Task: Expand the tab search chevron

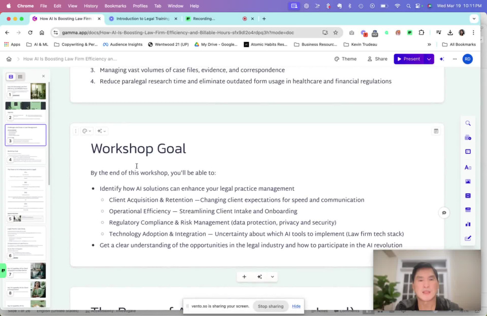Action: click(x=474, y=19)
